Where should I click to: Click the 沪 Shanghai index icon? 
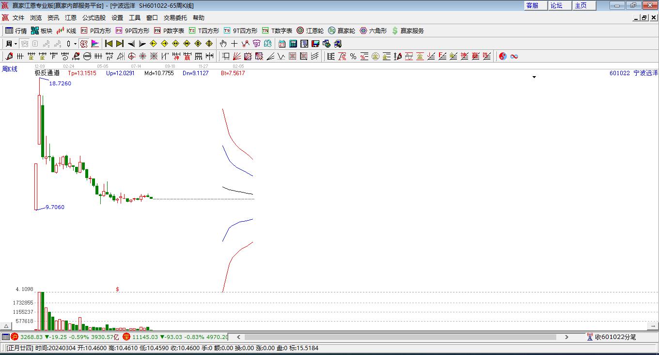(x=15, y=337)
